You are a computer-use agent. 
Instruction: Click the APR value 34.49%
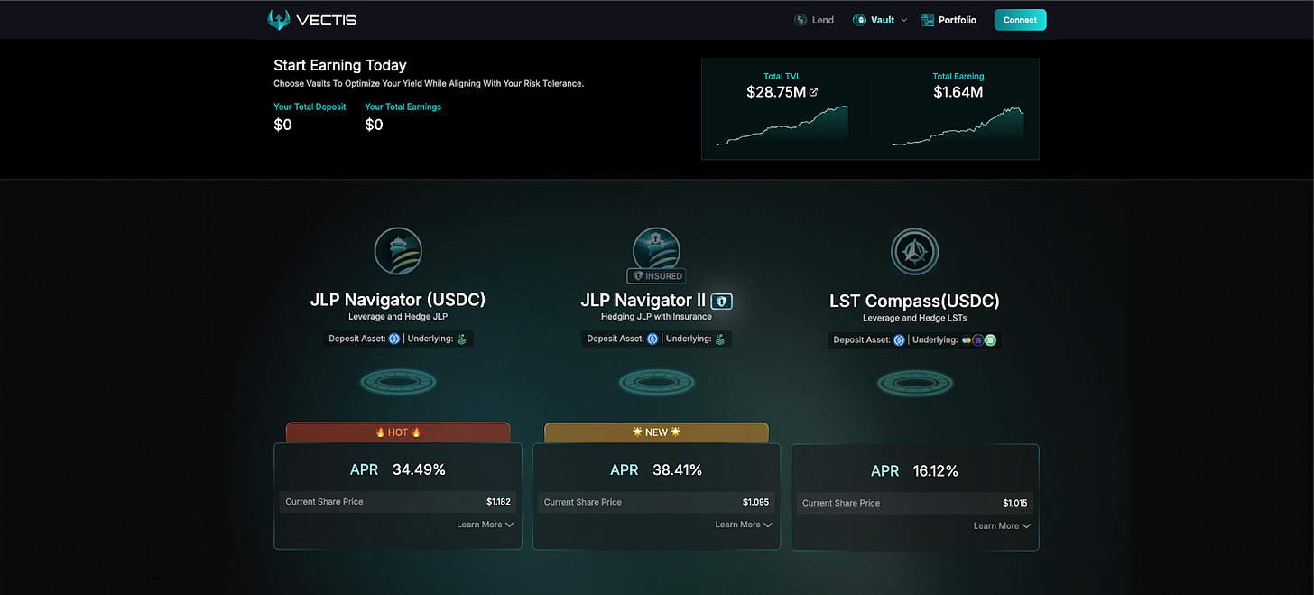[x=419, y=469]
